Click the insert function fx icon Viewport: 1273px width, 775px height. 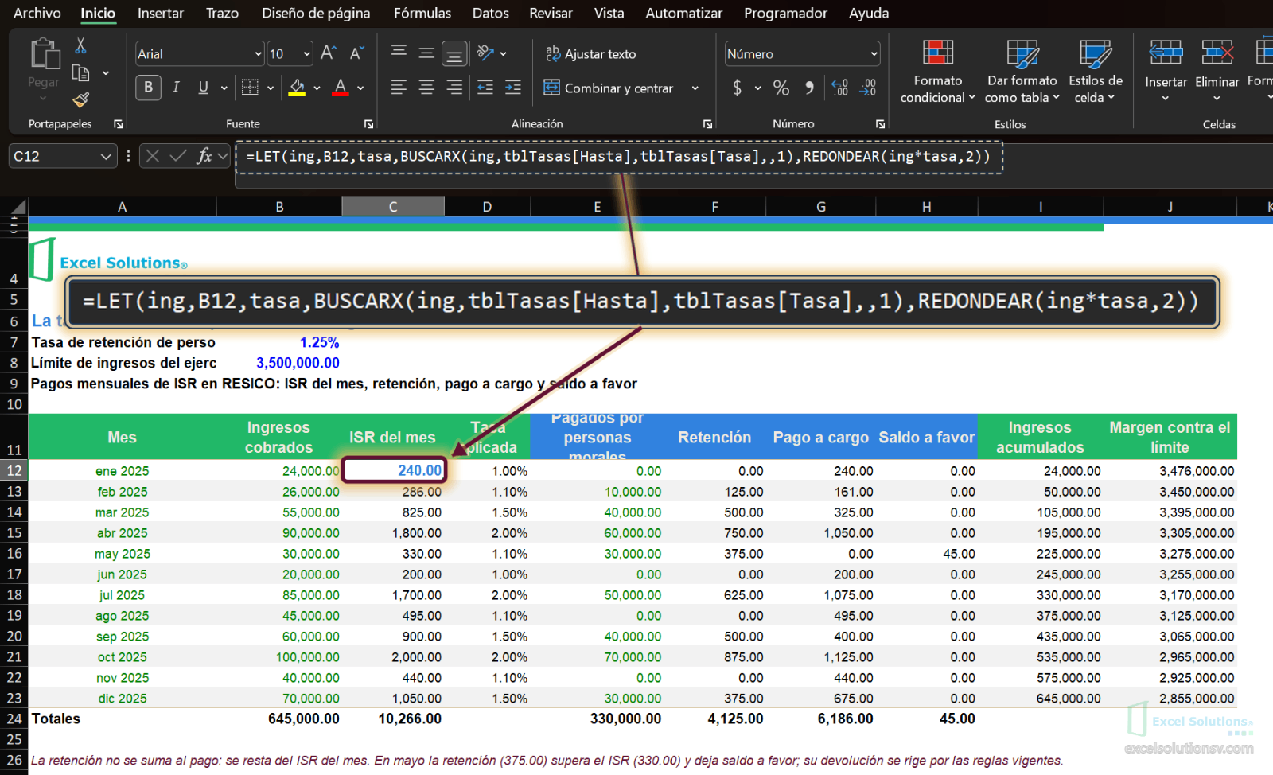[x=204, y=156]
